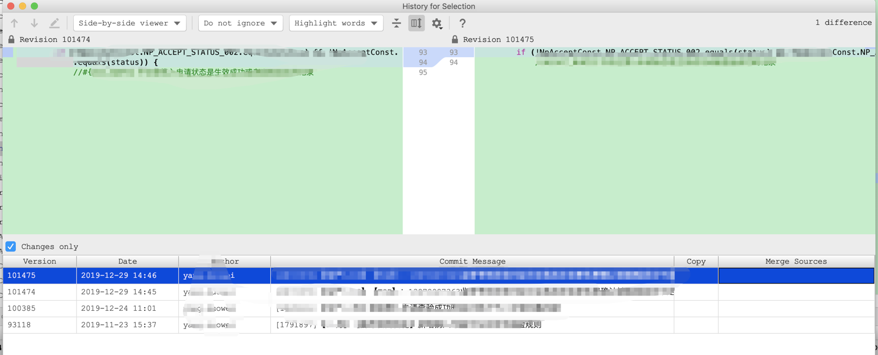Sort by the Copy column header
Viewport: 878px width, 355px height.
[696, 261]
